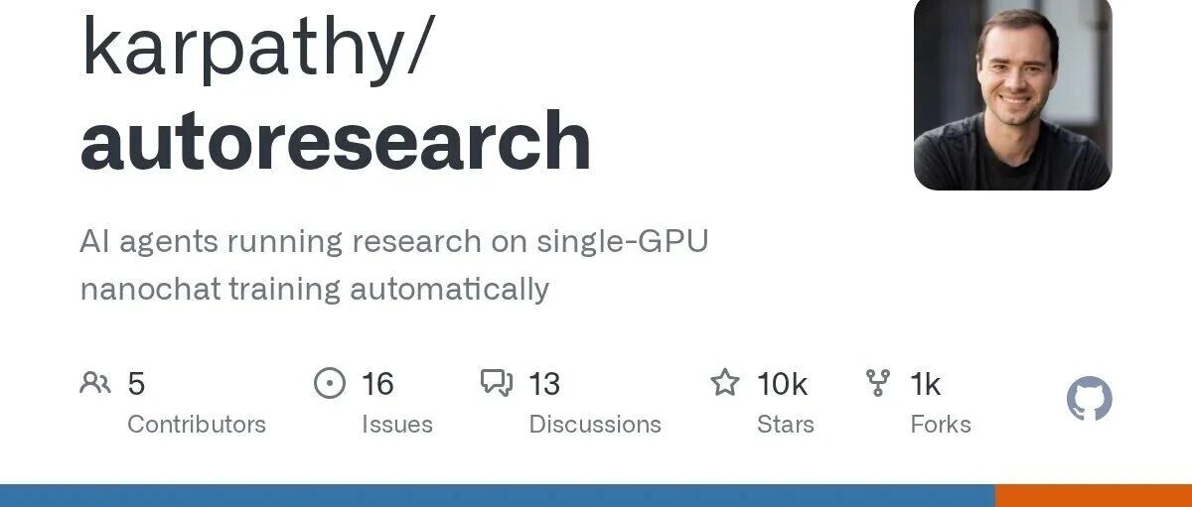
Task: Select the "Contributors" label
Action: (x=197, y=425)
